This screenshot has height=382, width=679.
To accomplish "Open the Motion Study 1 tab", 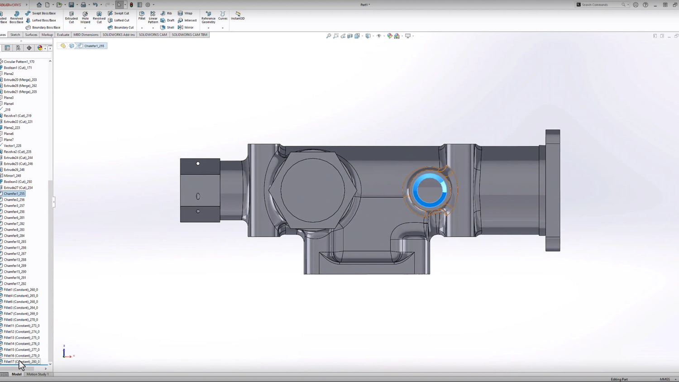I will [38, 374].
